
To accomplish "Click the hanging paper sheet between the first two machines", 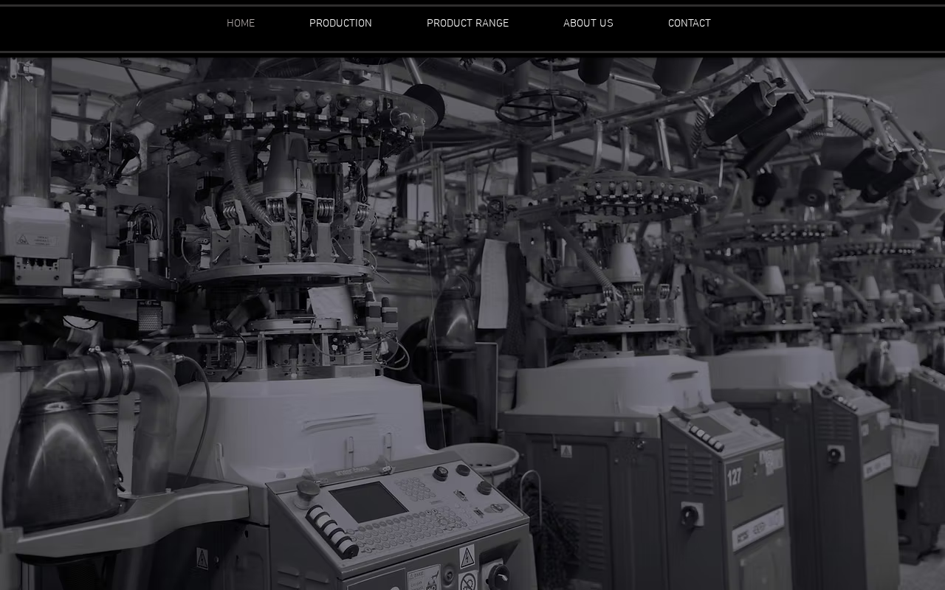I will coord(492,284).
